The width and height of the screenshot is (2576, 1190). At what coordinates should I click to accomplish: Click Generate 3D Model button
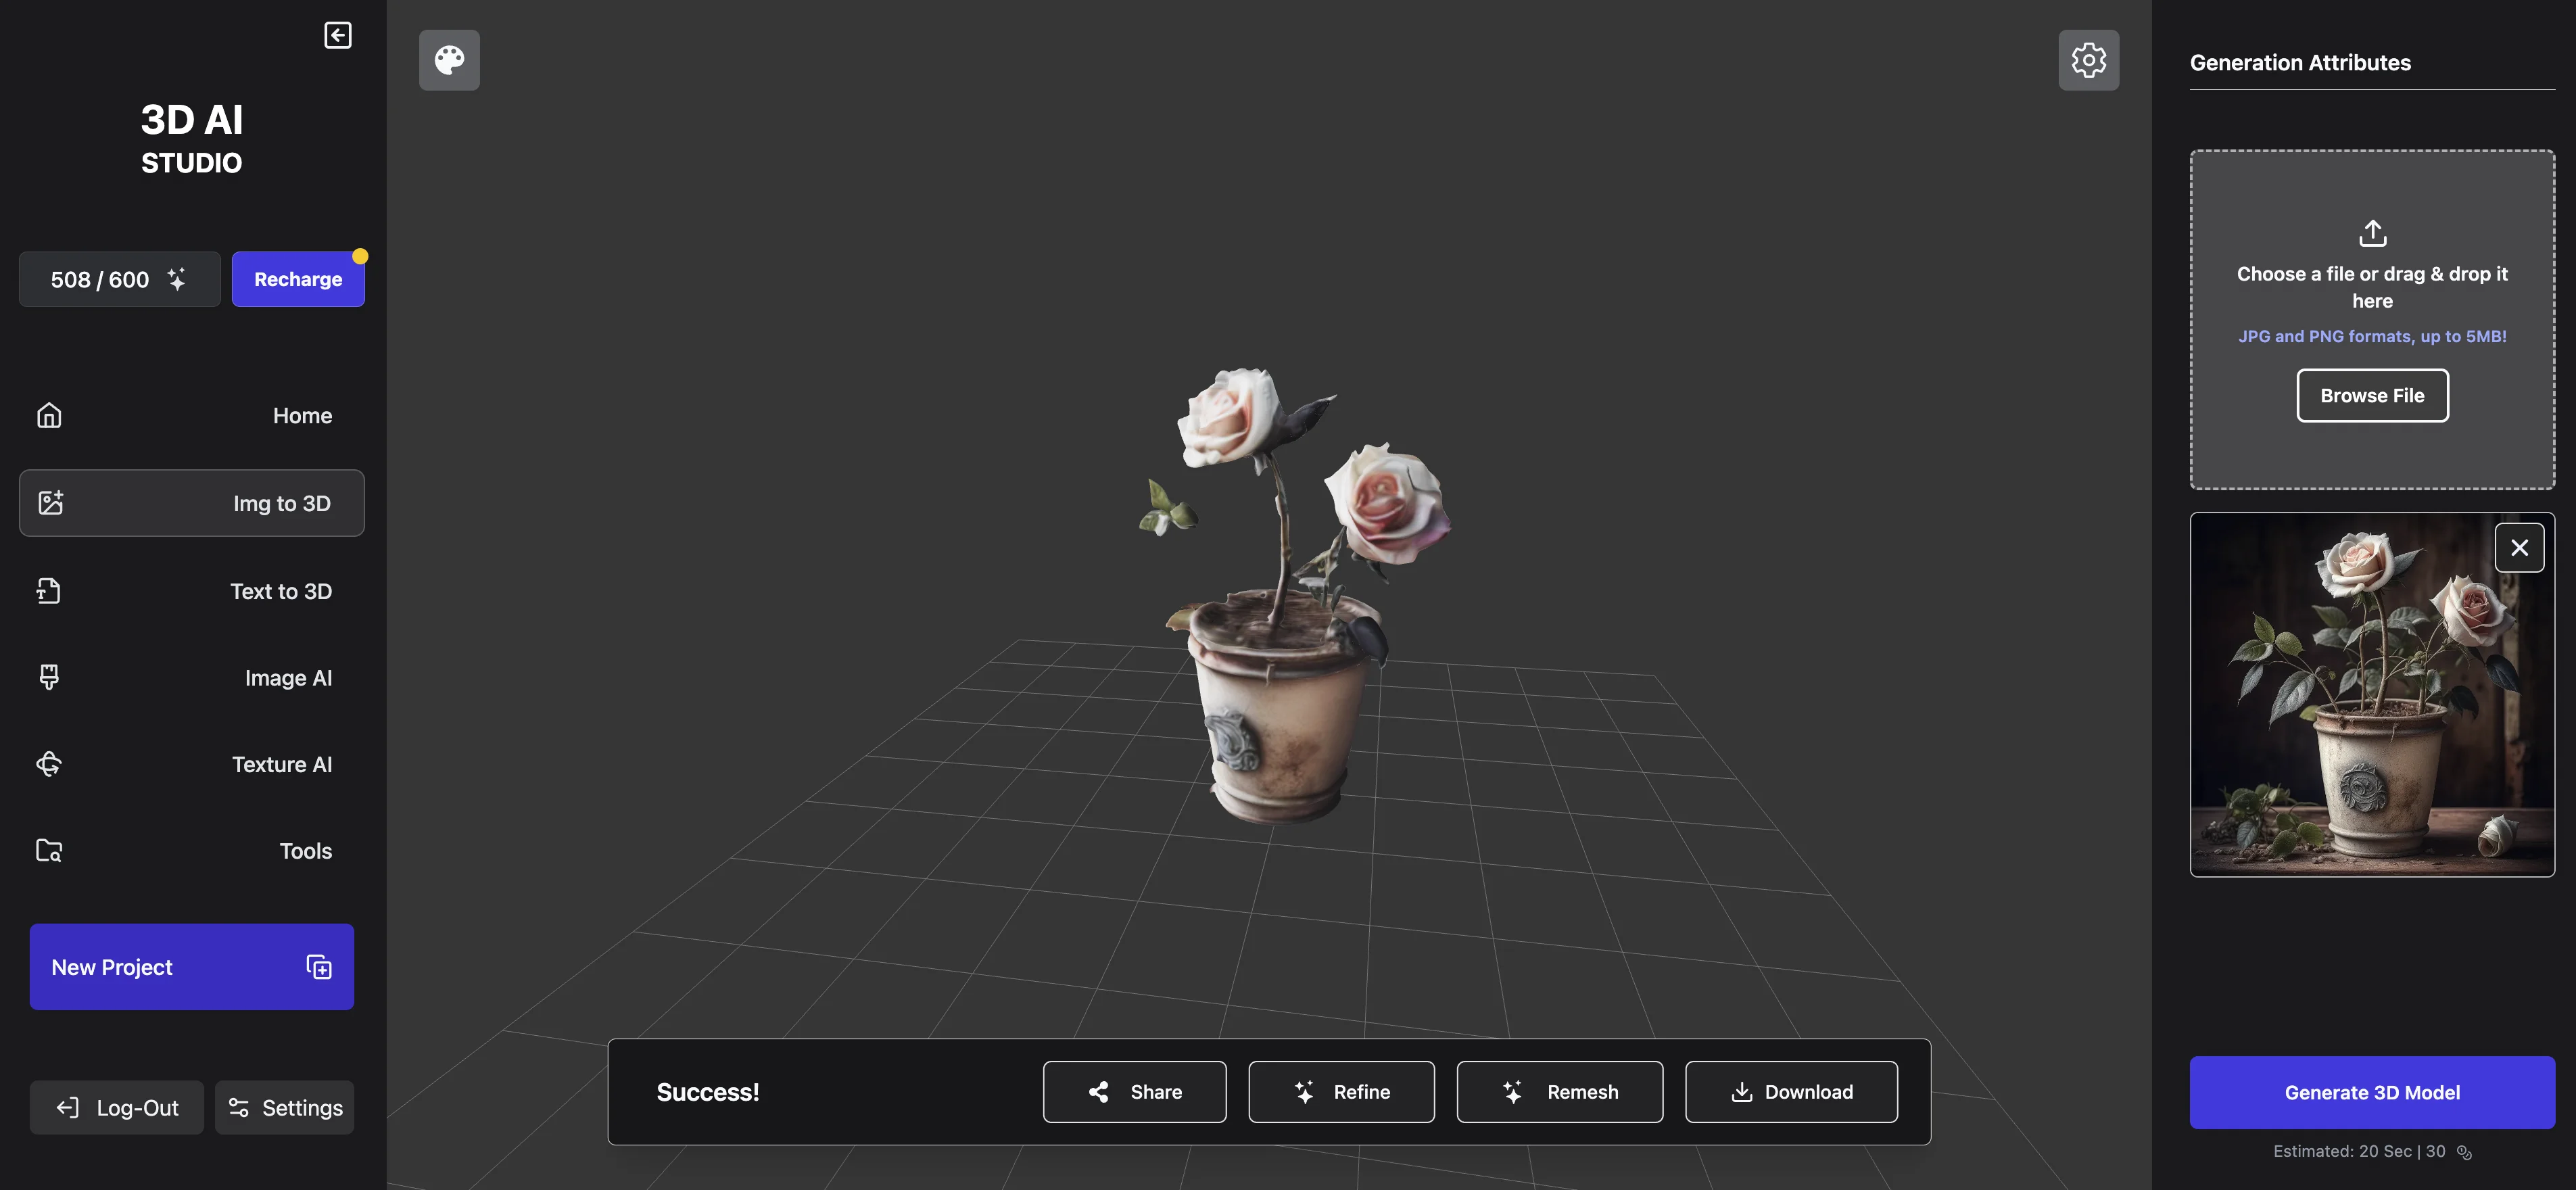click(x=2372, y=1092)
